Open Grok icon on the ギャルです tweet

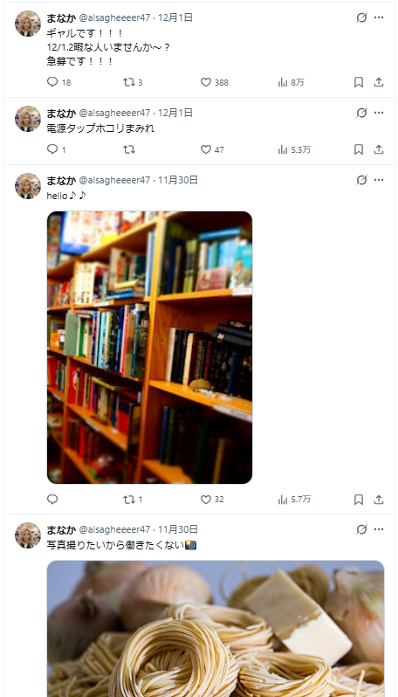(361, 17)
